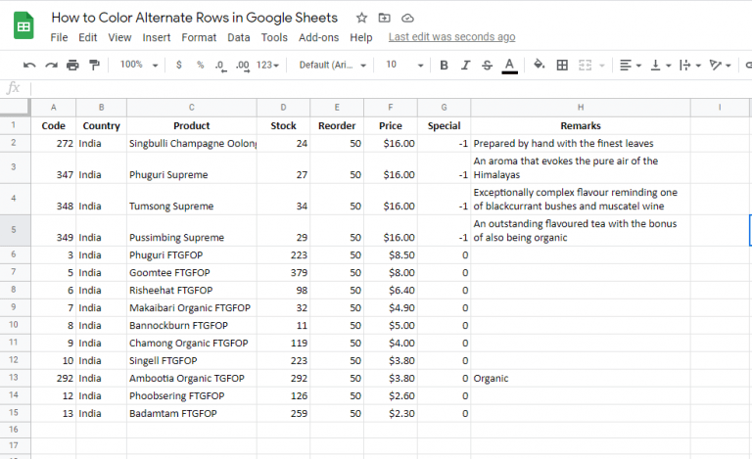The image size is (752, 459).
Task: Undo the last action
Action: tap(29, 66)
